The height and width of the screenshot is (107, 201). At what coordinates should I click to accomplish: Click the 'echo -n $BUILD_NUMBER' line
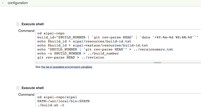tap(78, 53)
